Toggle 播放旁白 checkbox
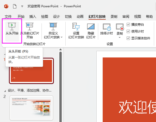The image size is (156, 122). pyautogui.click(x=128, y=25)
